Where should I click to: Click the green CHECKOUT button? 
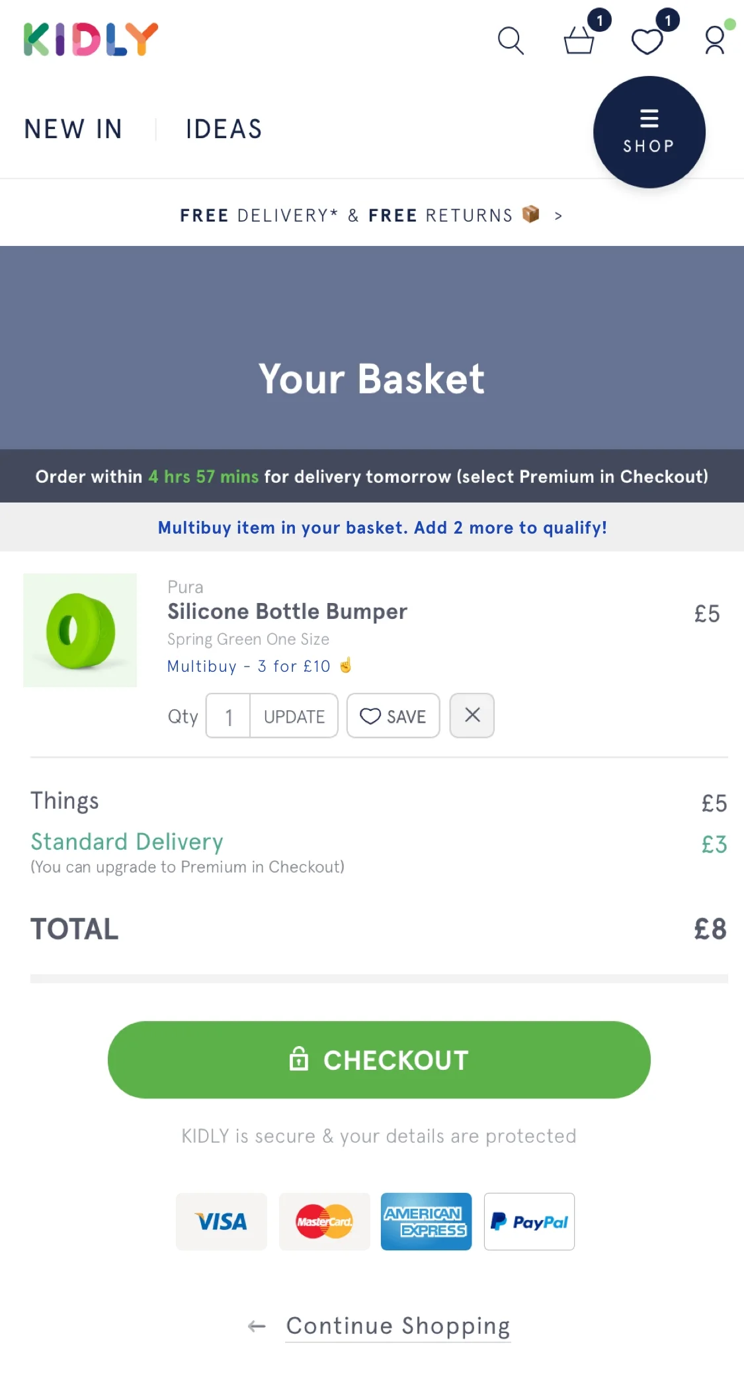[379, 1060]
